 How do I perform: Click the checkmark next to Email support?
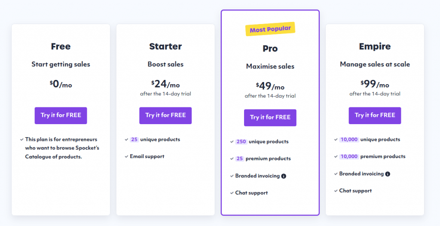pos(126,156)
